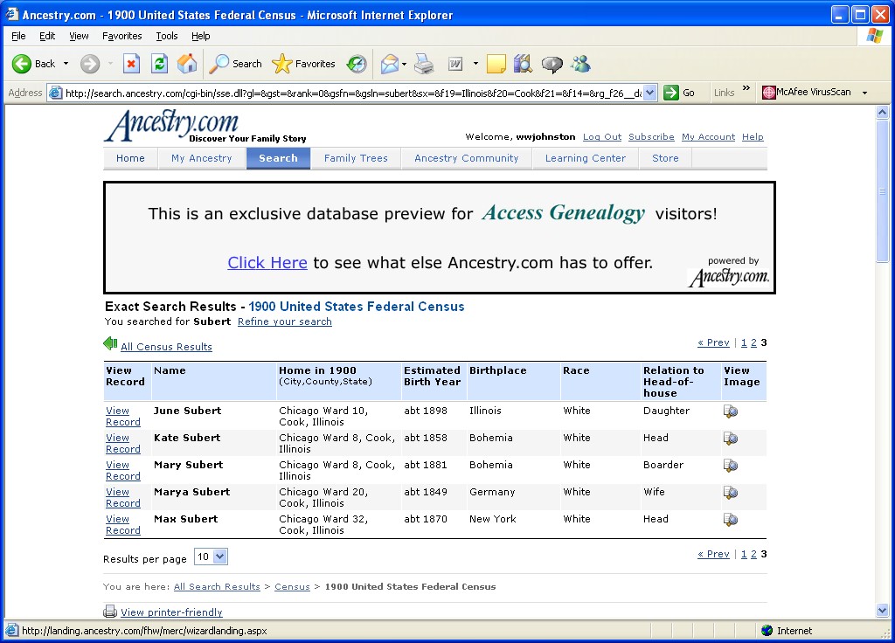This screenshot has width=895, height=643.
Task: Go to the Store tab
Action: 665,159
